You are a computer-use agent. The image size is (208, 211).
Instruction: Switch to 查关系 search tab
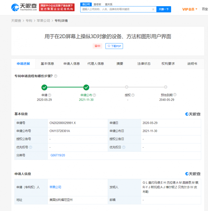tap(108, 4)
